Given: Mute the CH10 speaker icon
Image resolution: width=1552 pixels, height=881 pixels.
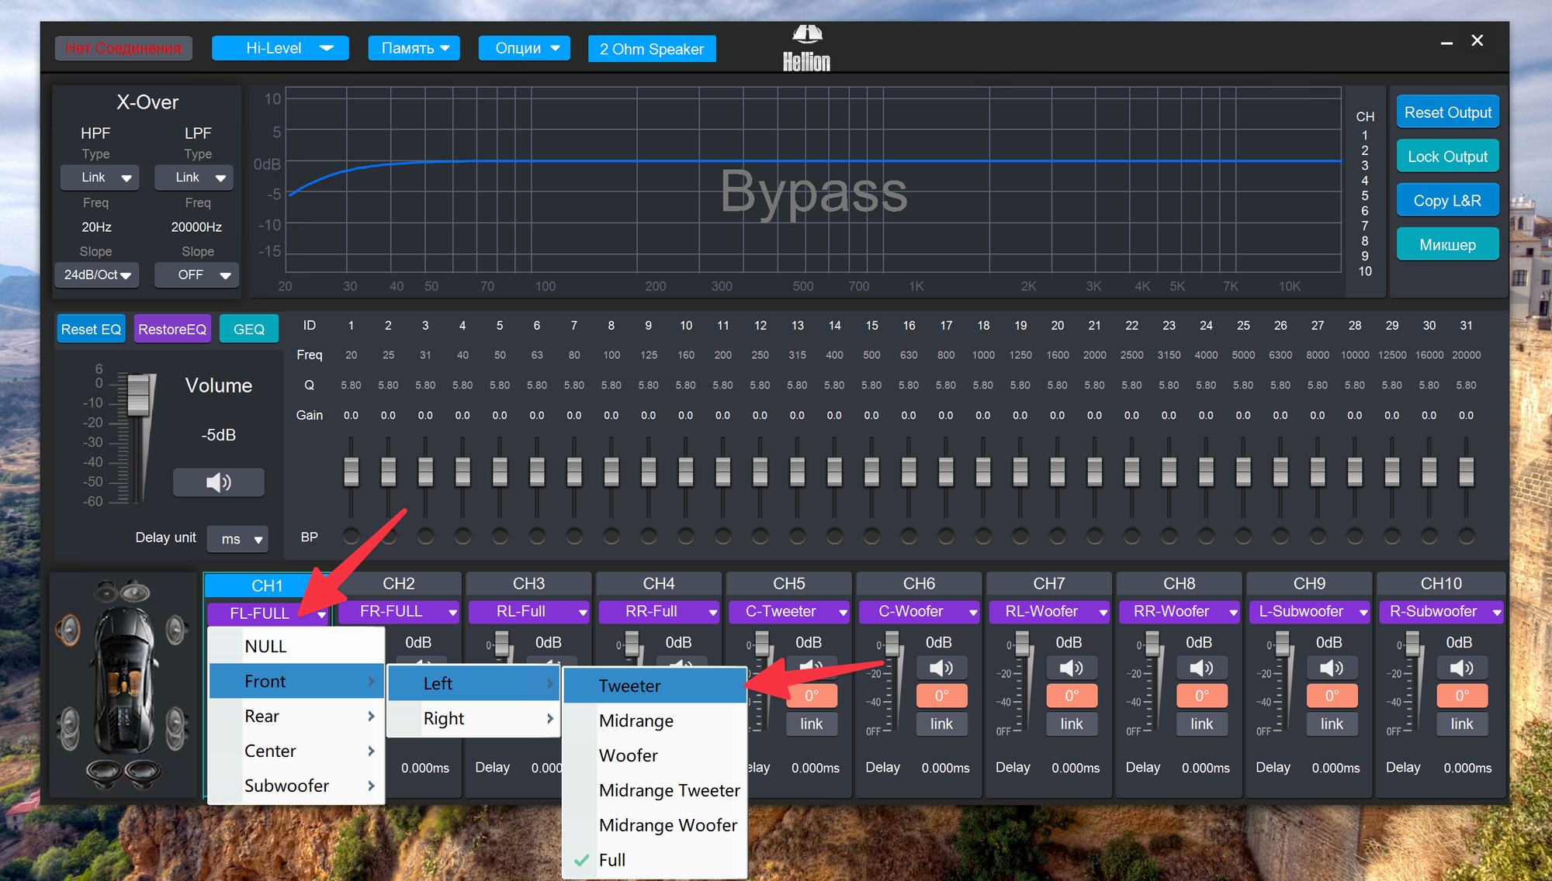Looking at the screenshot, I should tap(1461, 668).
